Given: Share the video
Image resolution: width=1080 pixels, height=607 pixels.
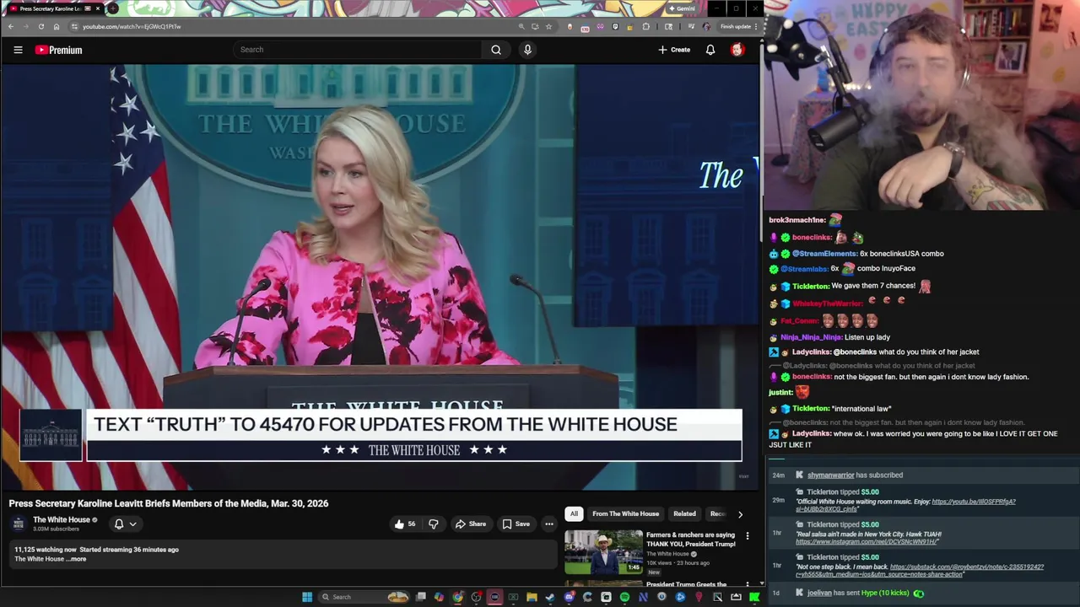Looking at the screenshot, I should pos(470,524).
